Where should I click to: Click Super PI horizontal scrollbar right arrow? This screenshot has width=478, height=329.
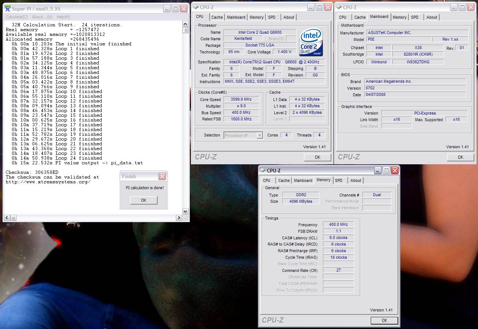pyautogui.click(x=179, y=218)
